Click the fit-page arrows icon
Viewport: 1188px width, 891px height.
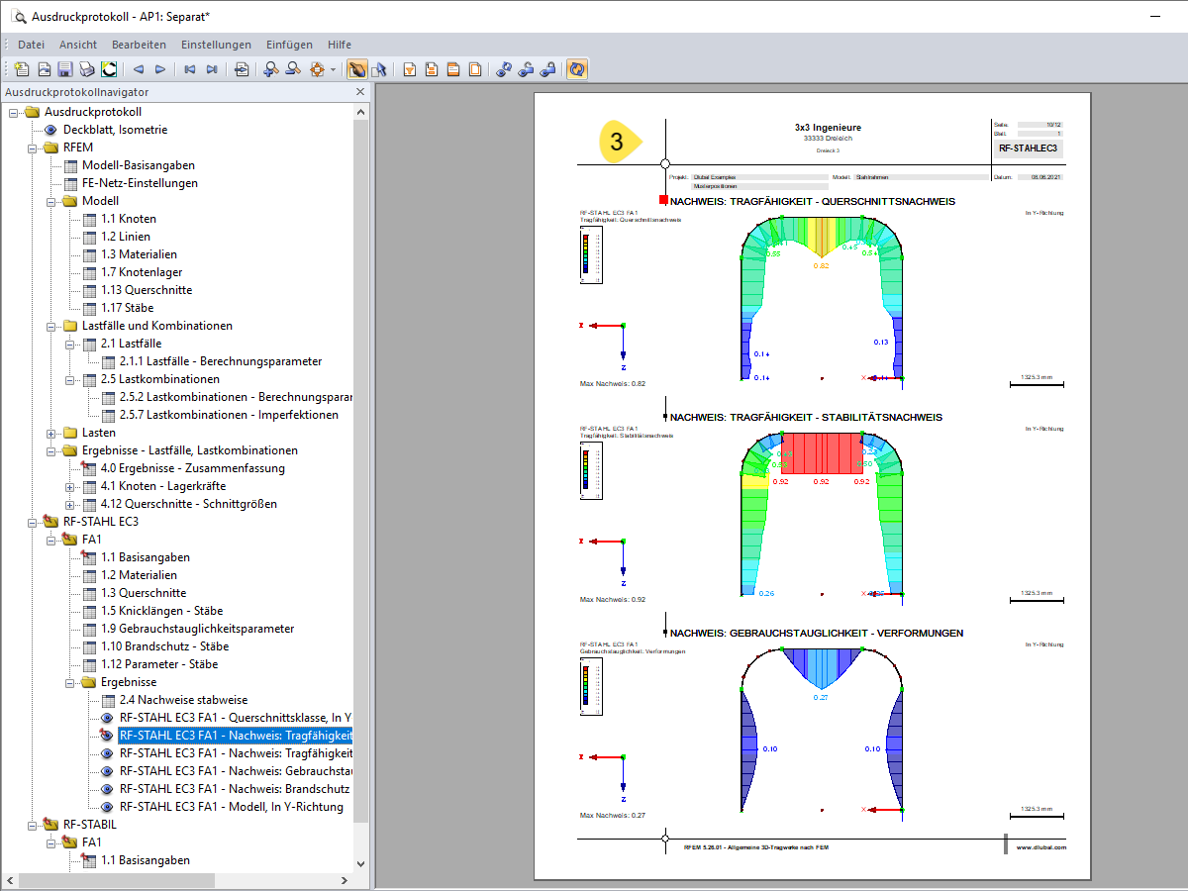317,69
